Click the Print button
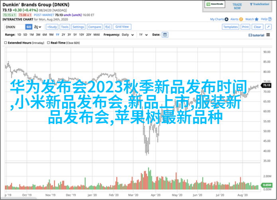Image resolution: width=277 pixels, height=200 pixels. click(x=245, y=27)
